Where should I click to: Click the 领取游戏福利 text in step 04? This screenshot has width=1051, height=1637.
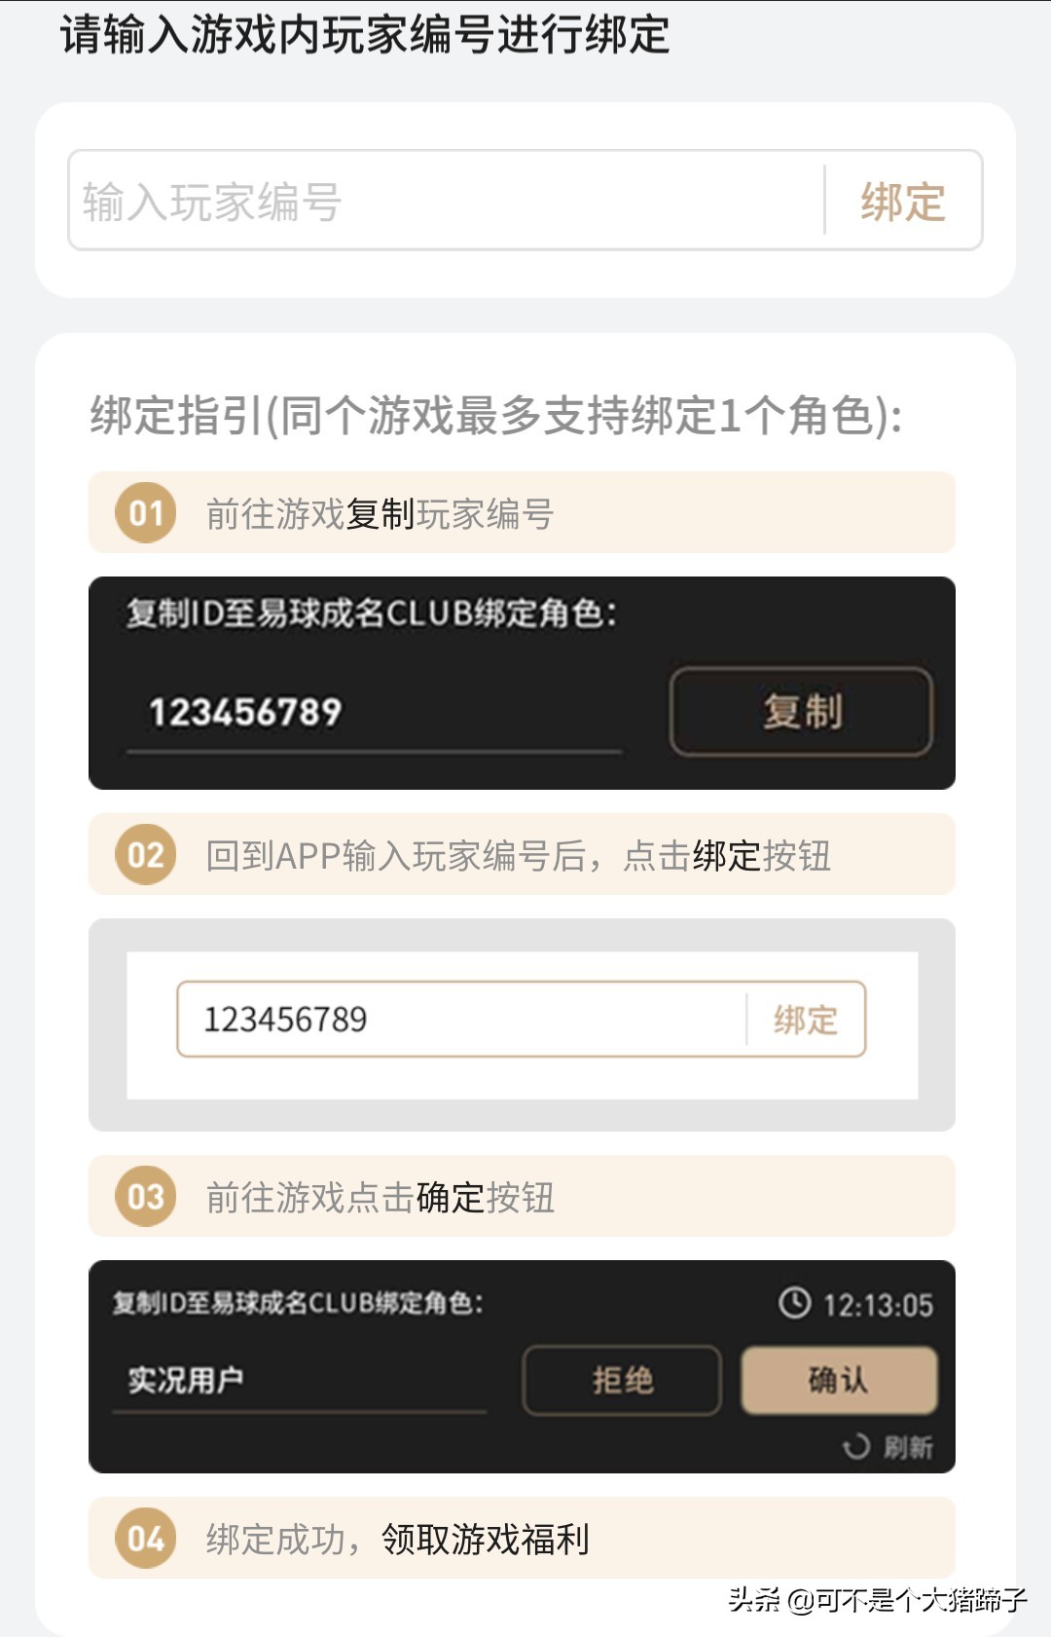pos(485,1540)
